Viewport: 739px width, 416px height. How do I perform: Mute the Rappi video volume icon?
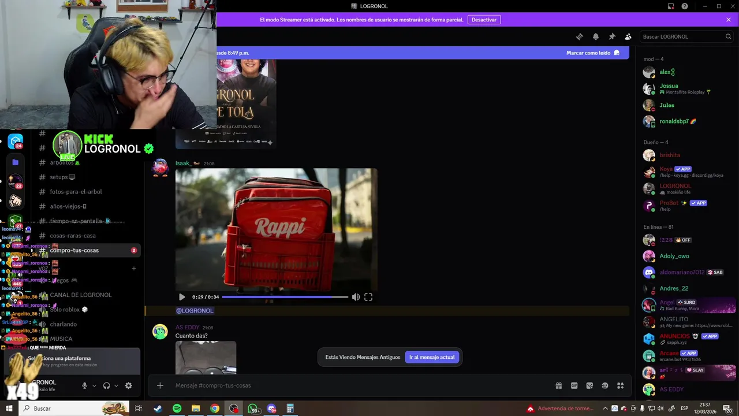tap(356, 297)
